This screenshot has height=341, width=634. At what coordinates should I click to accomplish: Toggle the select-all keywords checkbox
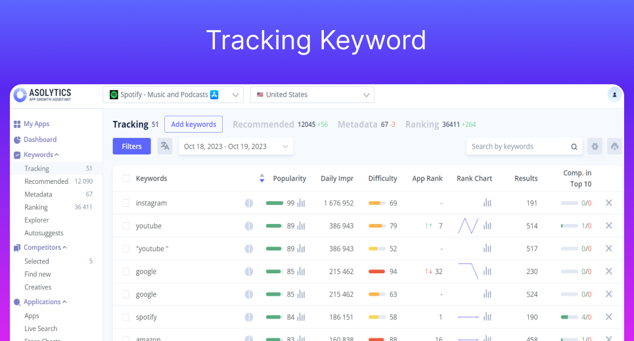coord(126,179)
